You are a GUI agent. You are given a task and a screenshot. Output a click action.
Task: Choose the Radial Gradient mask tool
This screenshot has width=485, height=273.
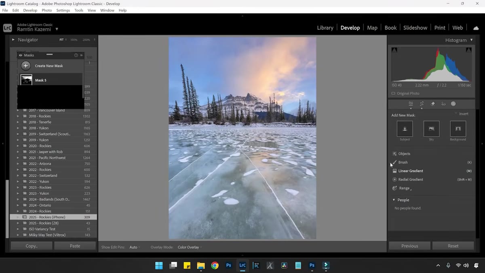411,179
